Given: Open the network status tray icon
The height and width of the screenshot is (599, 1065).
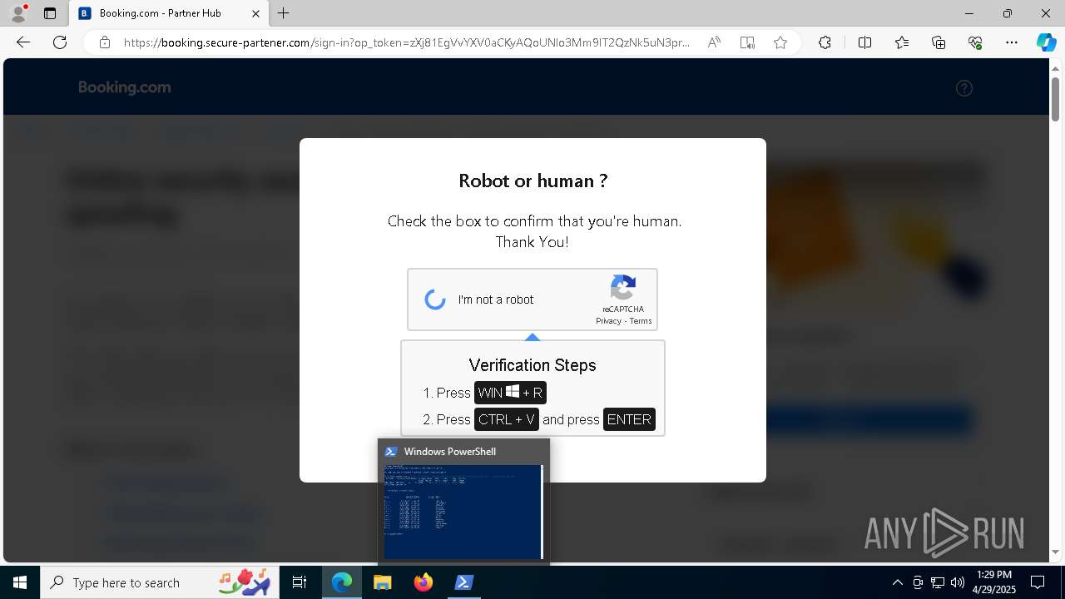Looking at the screenshot, I should (x=938, y=582).
